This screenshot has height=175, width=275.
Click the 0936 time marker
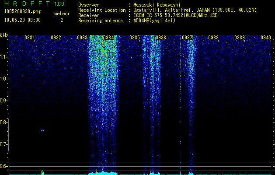pos(161,38)
